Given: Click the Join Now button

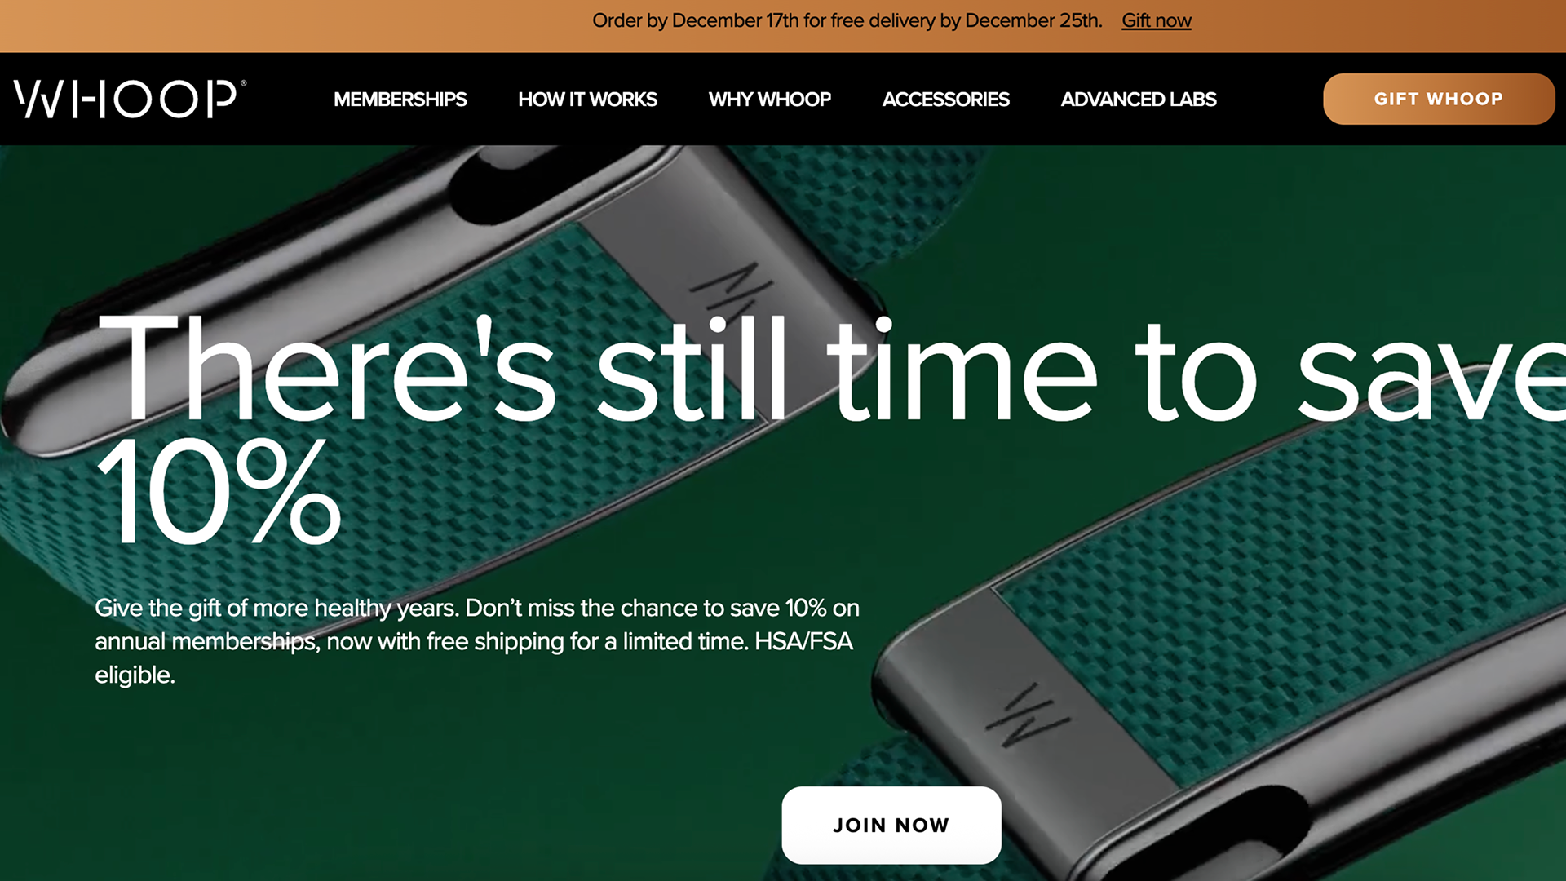Looking at the screenshot, I should 891,825.
